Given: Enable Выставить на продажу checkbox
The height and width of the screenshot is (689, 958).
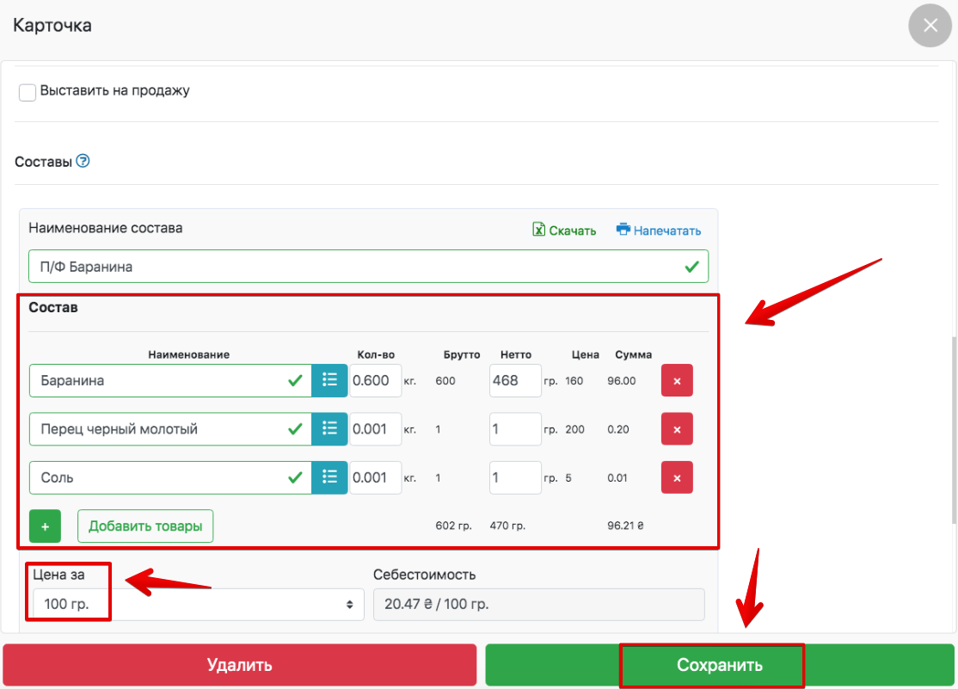Looking at the screenshot, I should point(28,92).
